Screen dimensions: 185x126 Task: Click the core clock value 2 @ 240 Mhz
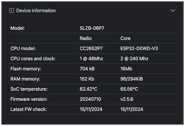pyautogui.click(x=134, y=59)
